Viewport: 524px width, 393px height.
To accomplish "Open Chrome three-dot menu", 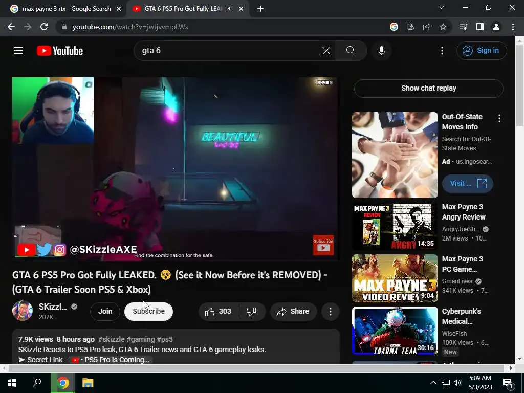I will [x=513, y=27].
